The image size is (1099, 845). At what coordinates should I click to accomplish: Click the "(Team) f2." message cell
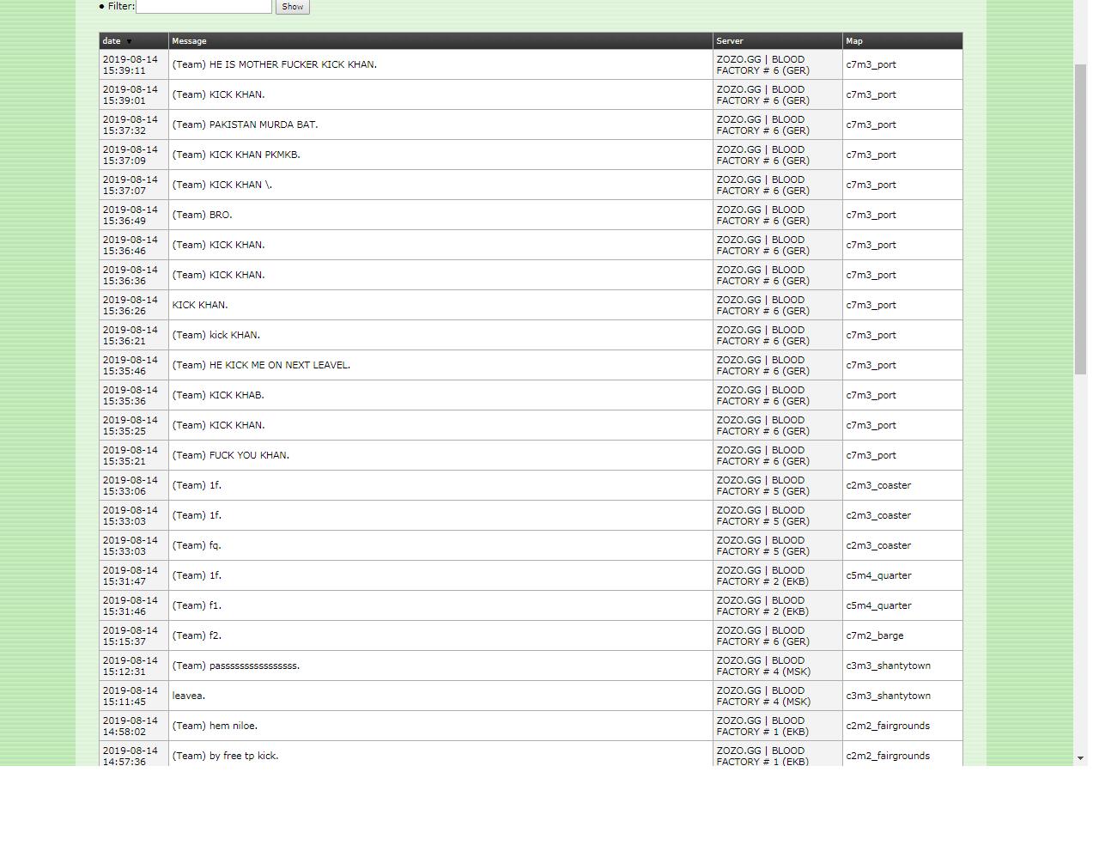click(197, 636)
